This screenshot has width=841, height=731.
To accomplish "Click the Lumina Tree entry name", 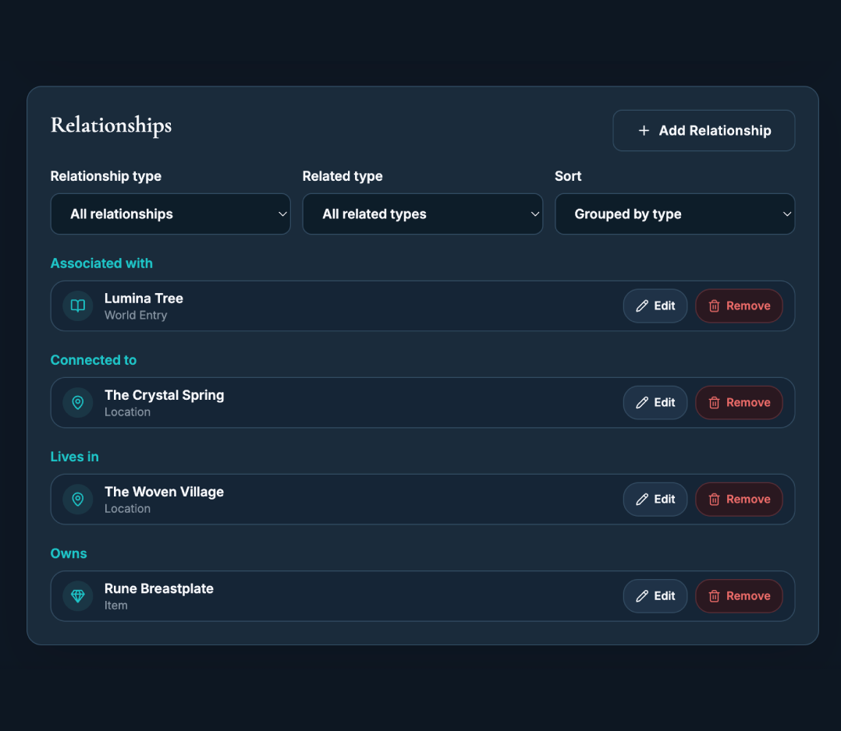I will click(144, 298).
